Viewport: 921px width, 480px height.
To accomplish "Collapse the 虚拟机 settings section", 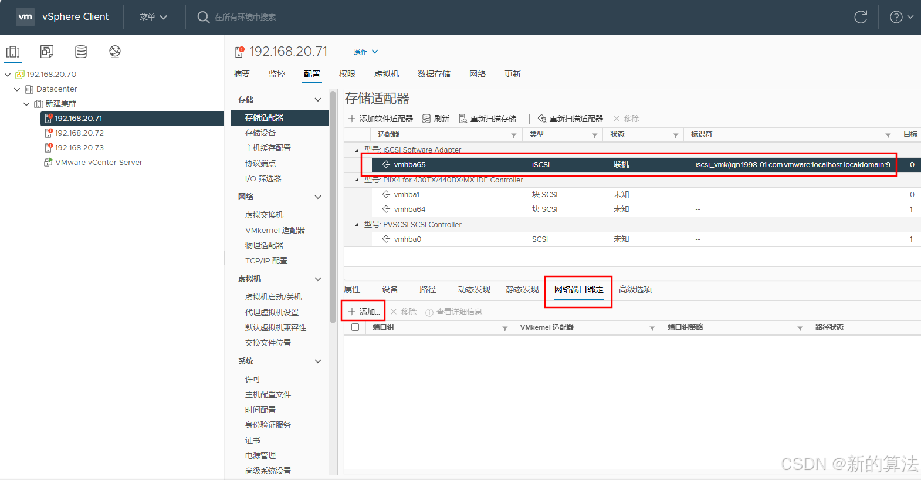I will pyautogui.click(x=318, y=279).
